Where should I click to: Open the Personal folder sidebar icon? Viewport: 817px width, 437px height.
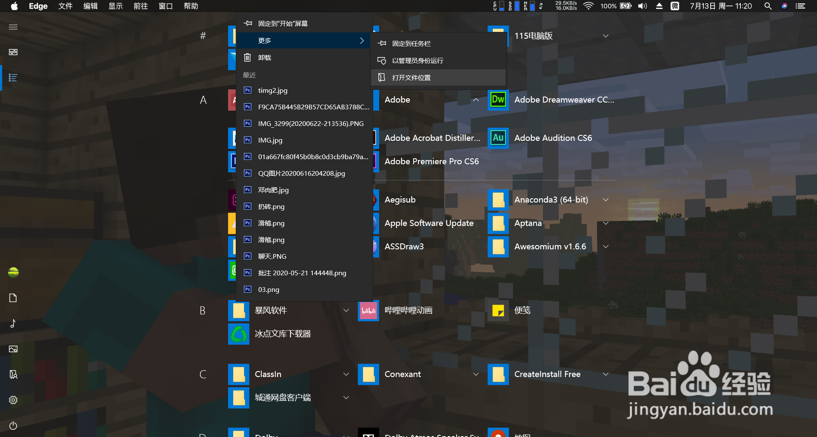tap(13, 374)
